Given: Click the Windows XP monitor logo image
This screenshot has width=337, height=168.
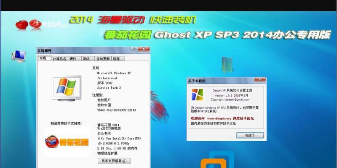Looking at the screenshot, I should coord(67,88).
